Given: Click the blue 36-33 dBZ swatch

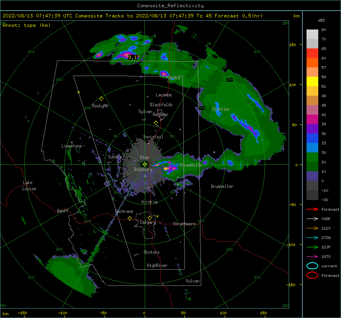Looking at the screenshot, I should 312,138.
